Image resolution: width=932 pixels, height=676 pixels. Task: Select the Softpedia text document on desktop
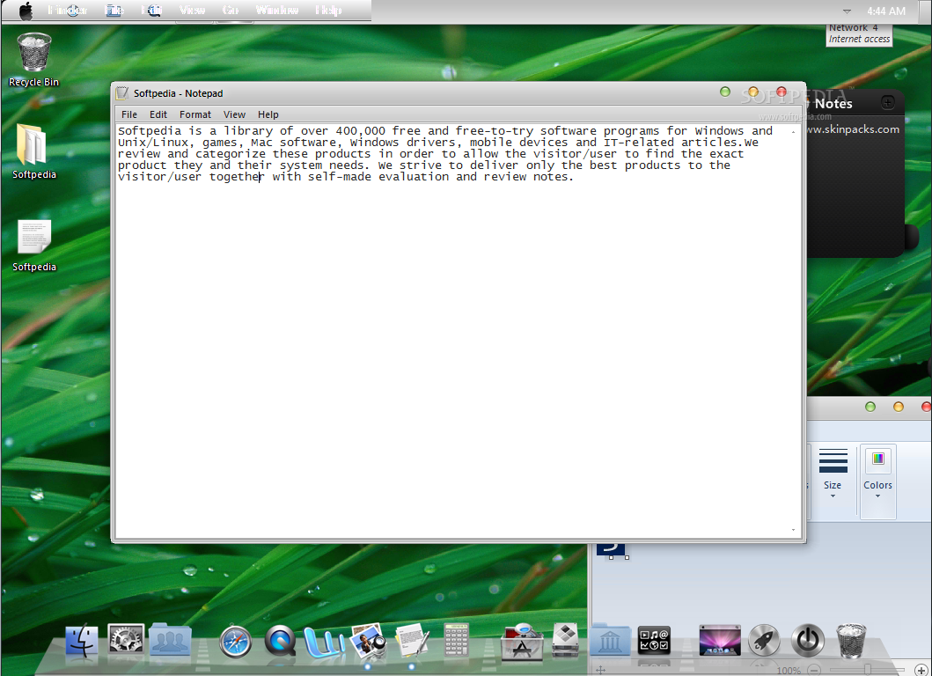(33, 246)
